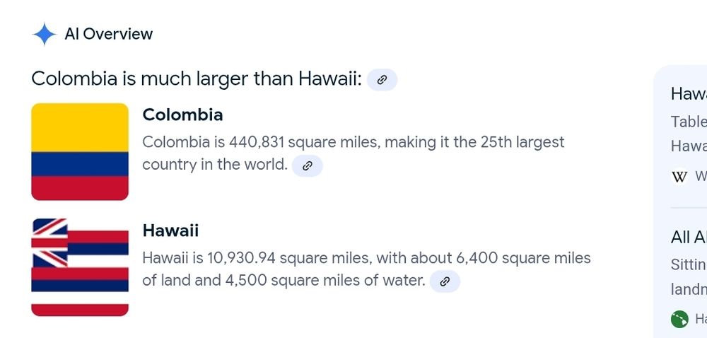
Task: Click the 'Table' snippet in first source card
Action: click(x=689, y=122)
